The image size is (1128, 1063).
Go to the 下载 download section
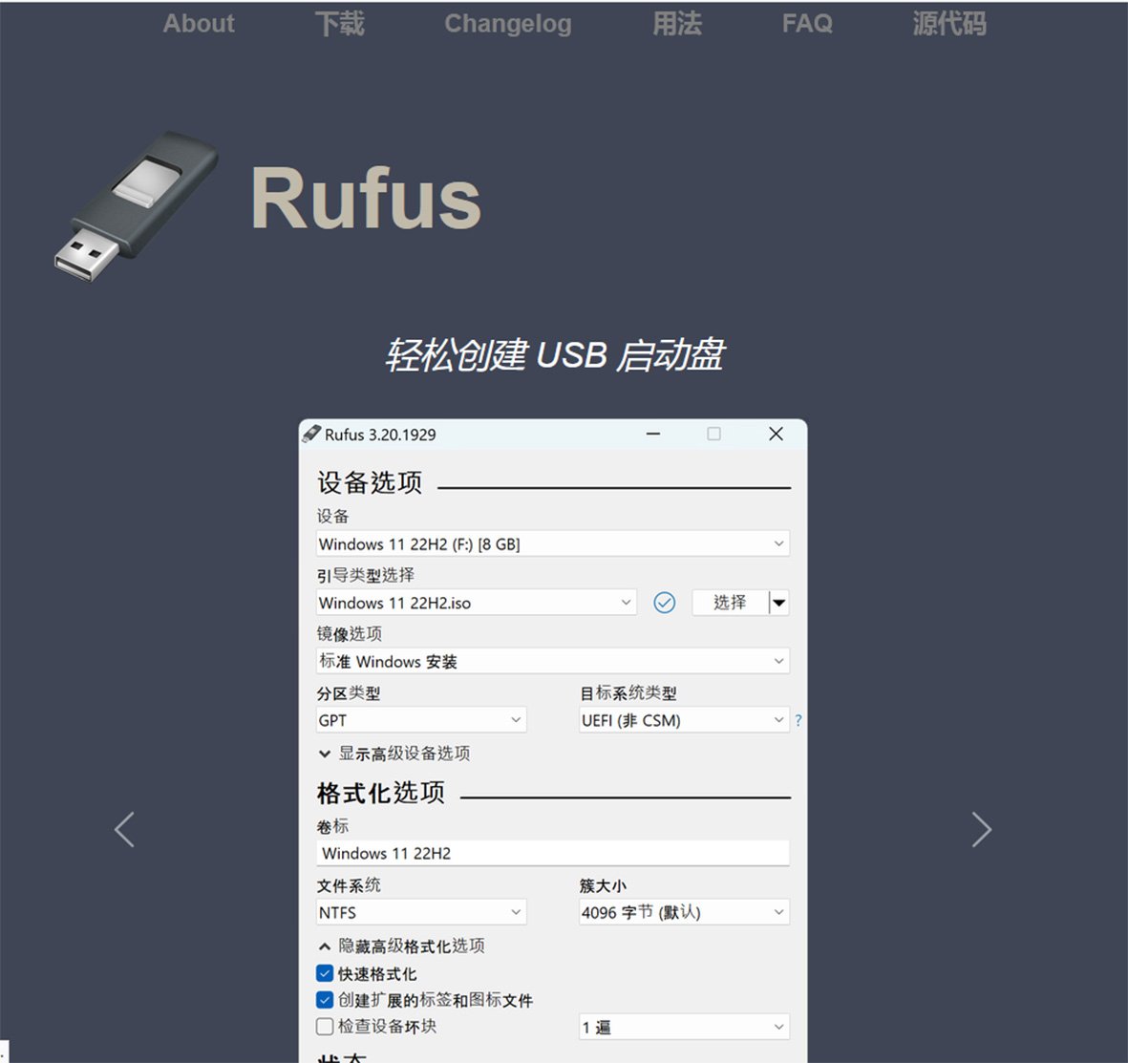click(340, 24)
